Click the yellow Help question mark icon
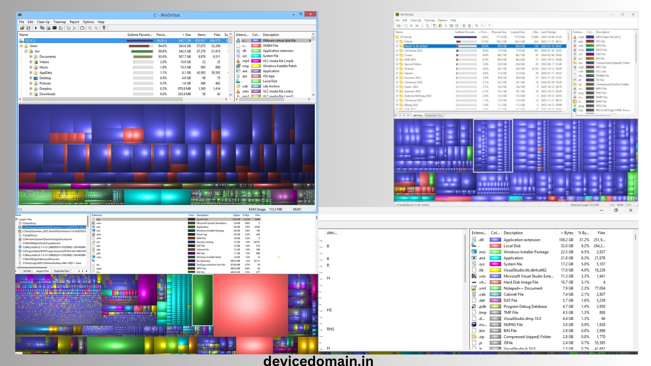This screenshot has width=651, height=366. click(x=104, y=28)
